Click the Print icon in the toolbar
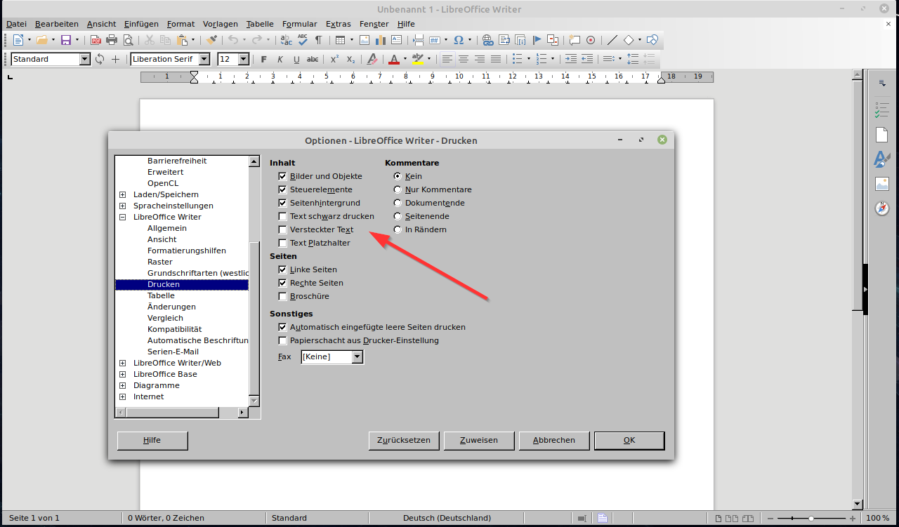 pos(112,40)
